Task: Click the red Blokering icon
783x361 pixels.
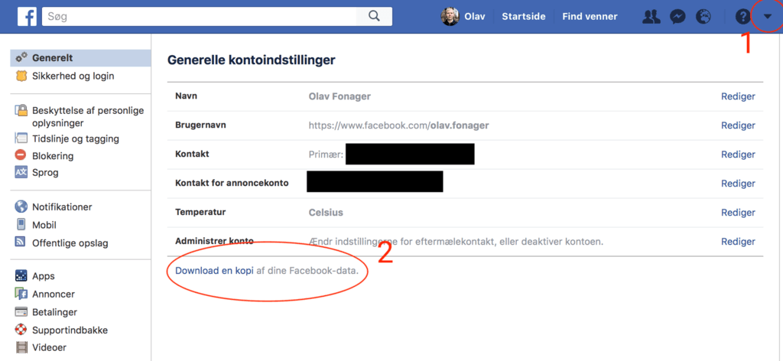Action: tap(21, 155)
